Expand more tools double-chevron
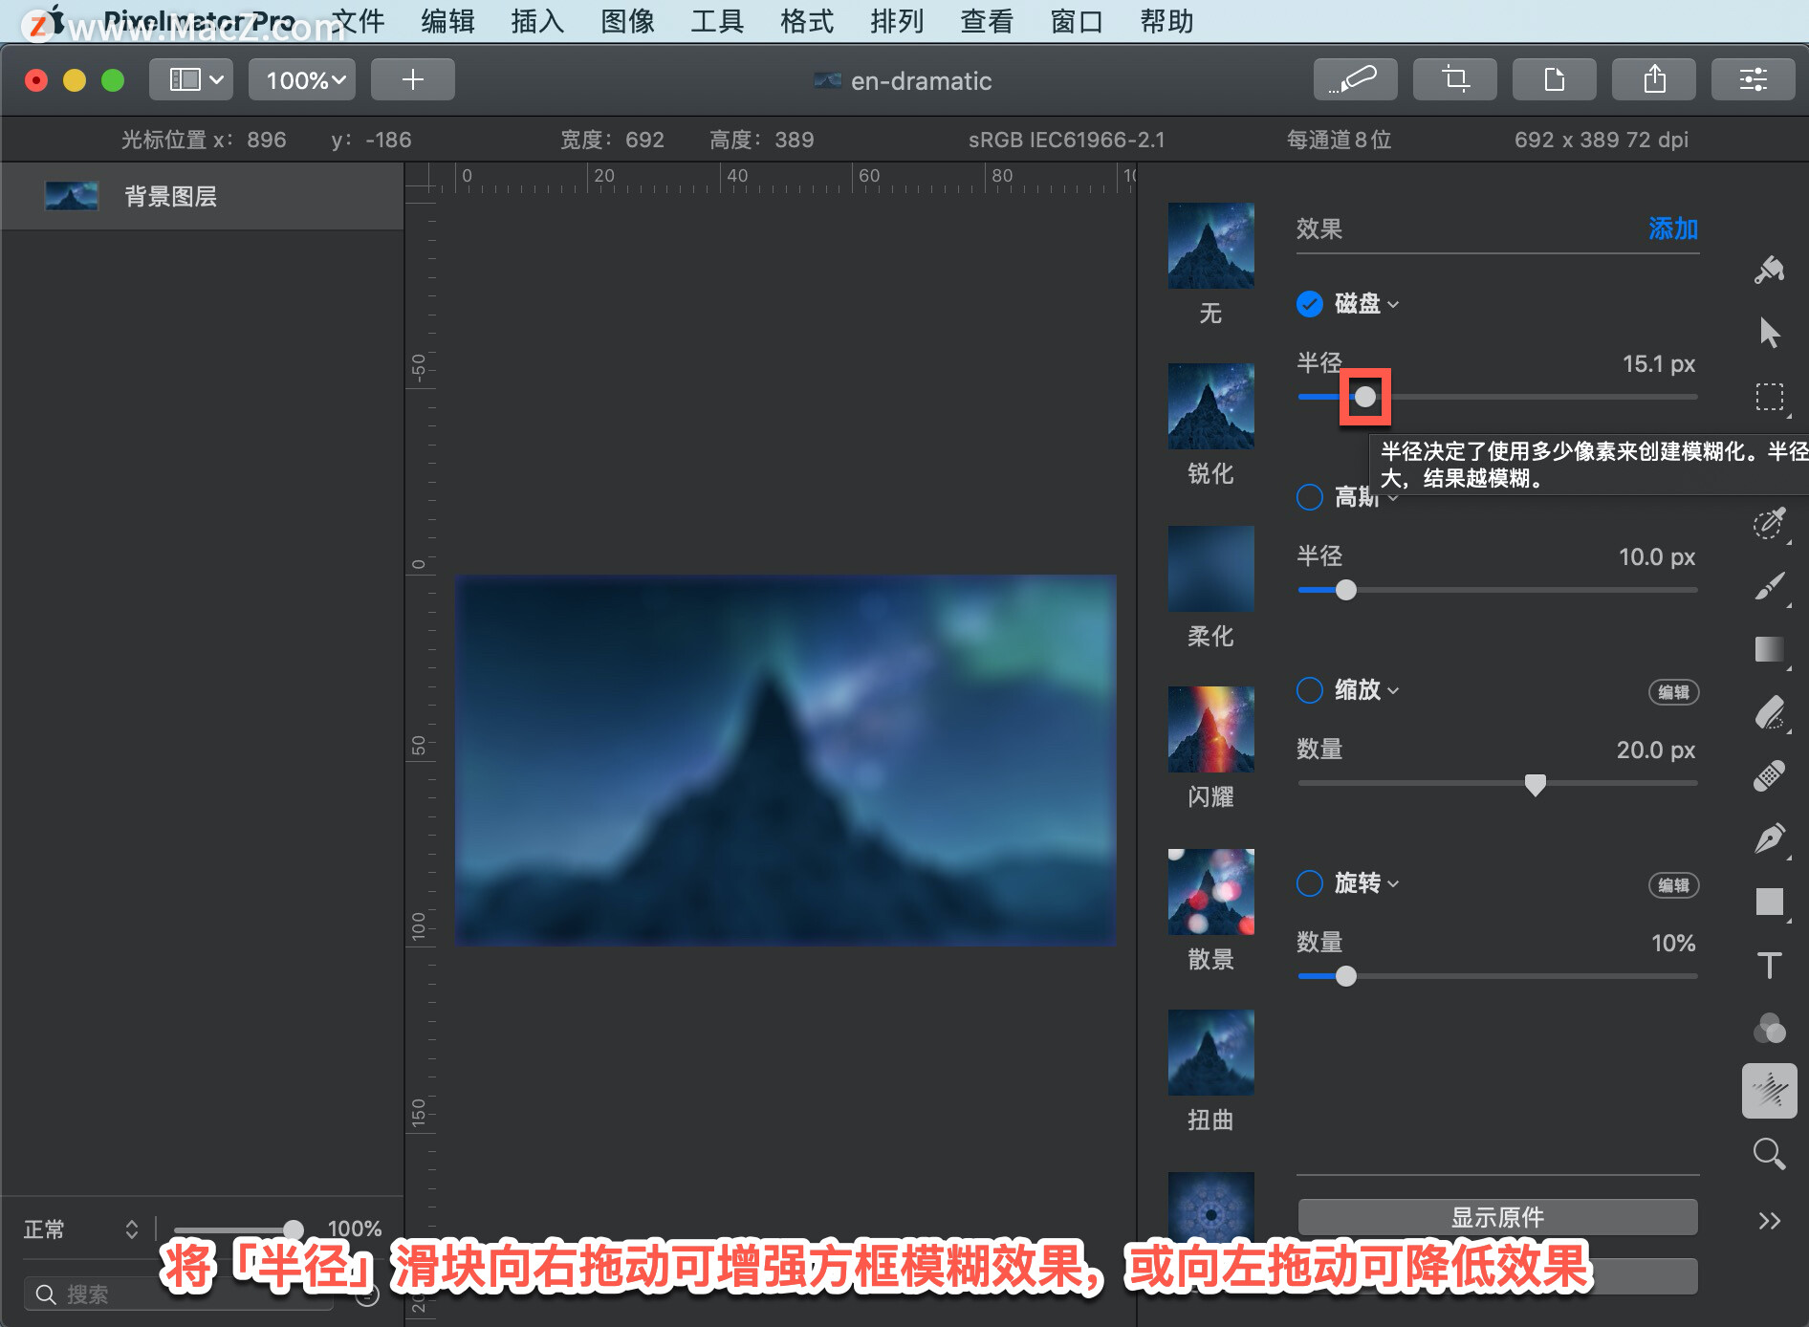 click(x=1769, y=1221)
